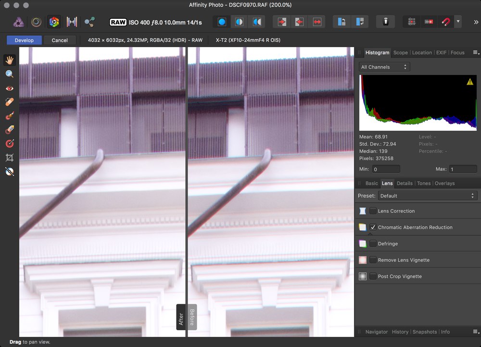The height and width of the screenshot is (347, 481).
Task: Switch to the Scope tab
Action: click(x=400, y=52)
